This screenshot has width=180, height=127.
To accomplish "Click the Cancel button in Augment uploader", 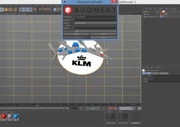I will [x=103, y=34].
